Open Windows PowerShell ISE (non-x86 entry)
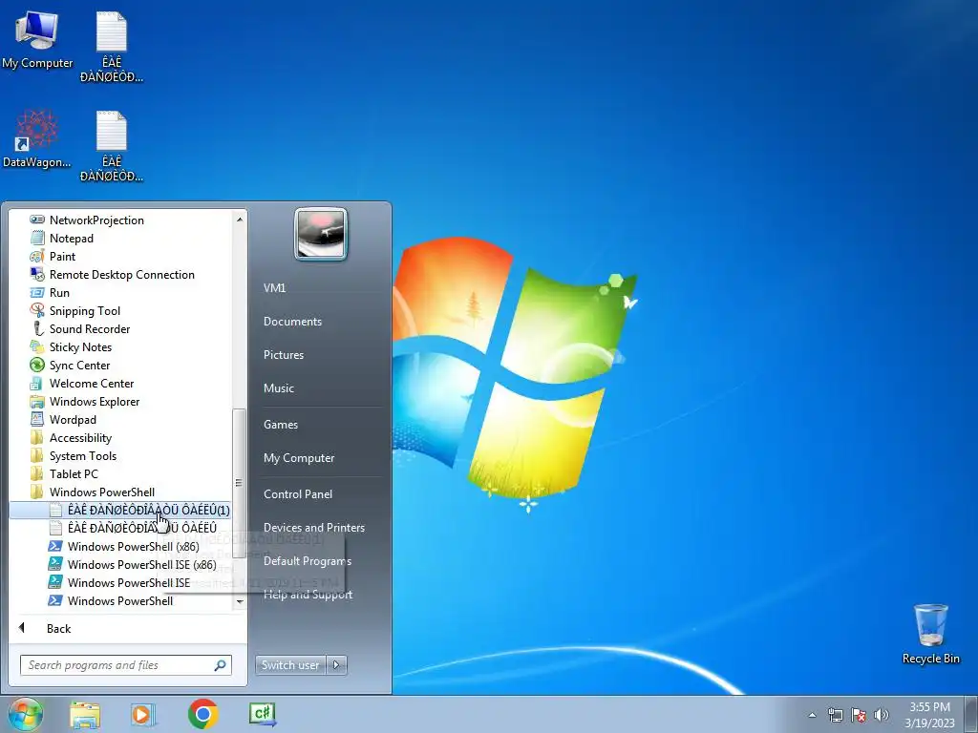 (120, 582)
